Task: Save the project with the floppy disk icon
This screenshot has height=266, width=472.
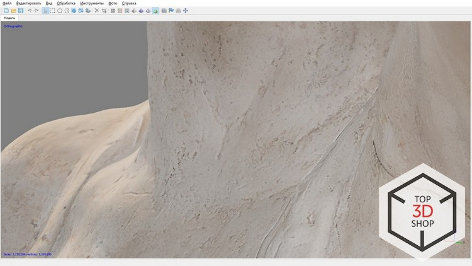Action: pos(21,11)
